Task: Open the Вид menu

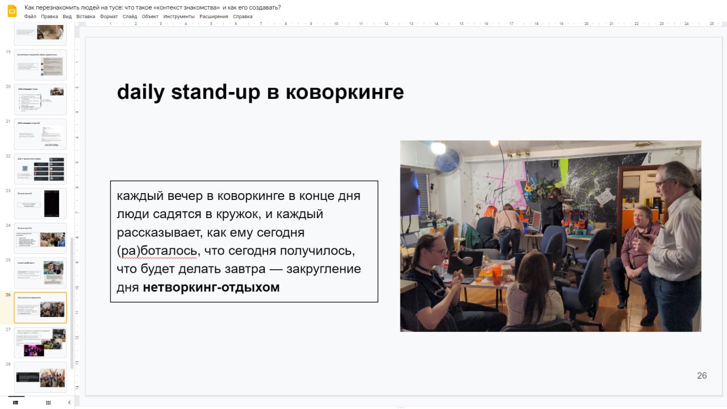Action: point(67,16)
